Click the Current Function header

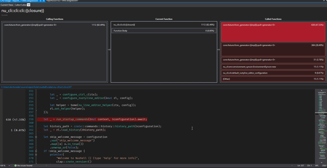tap(164, 19)
